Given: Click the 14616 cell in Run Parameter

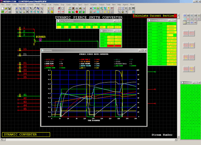Looking at the screenshot, I should coord(110,27).
